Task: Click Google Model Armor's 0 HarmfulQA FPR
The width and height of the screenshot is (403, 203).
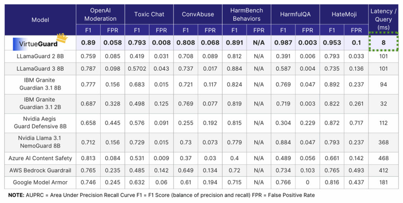Action: click(x=307, y=183)
